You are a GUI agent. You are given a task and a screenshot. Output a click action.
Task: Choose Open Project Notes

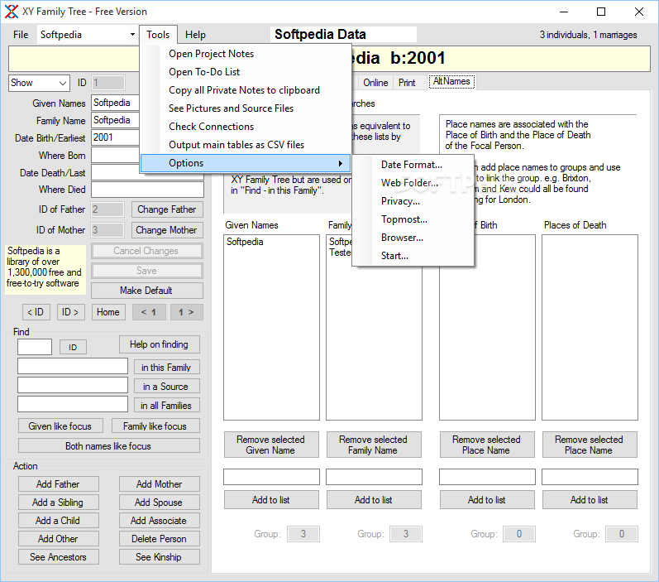(x=246, y=54)
